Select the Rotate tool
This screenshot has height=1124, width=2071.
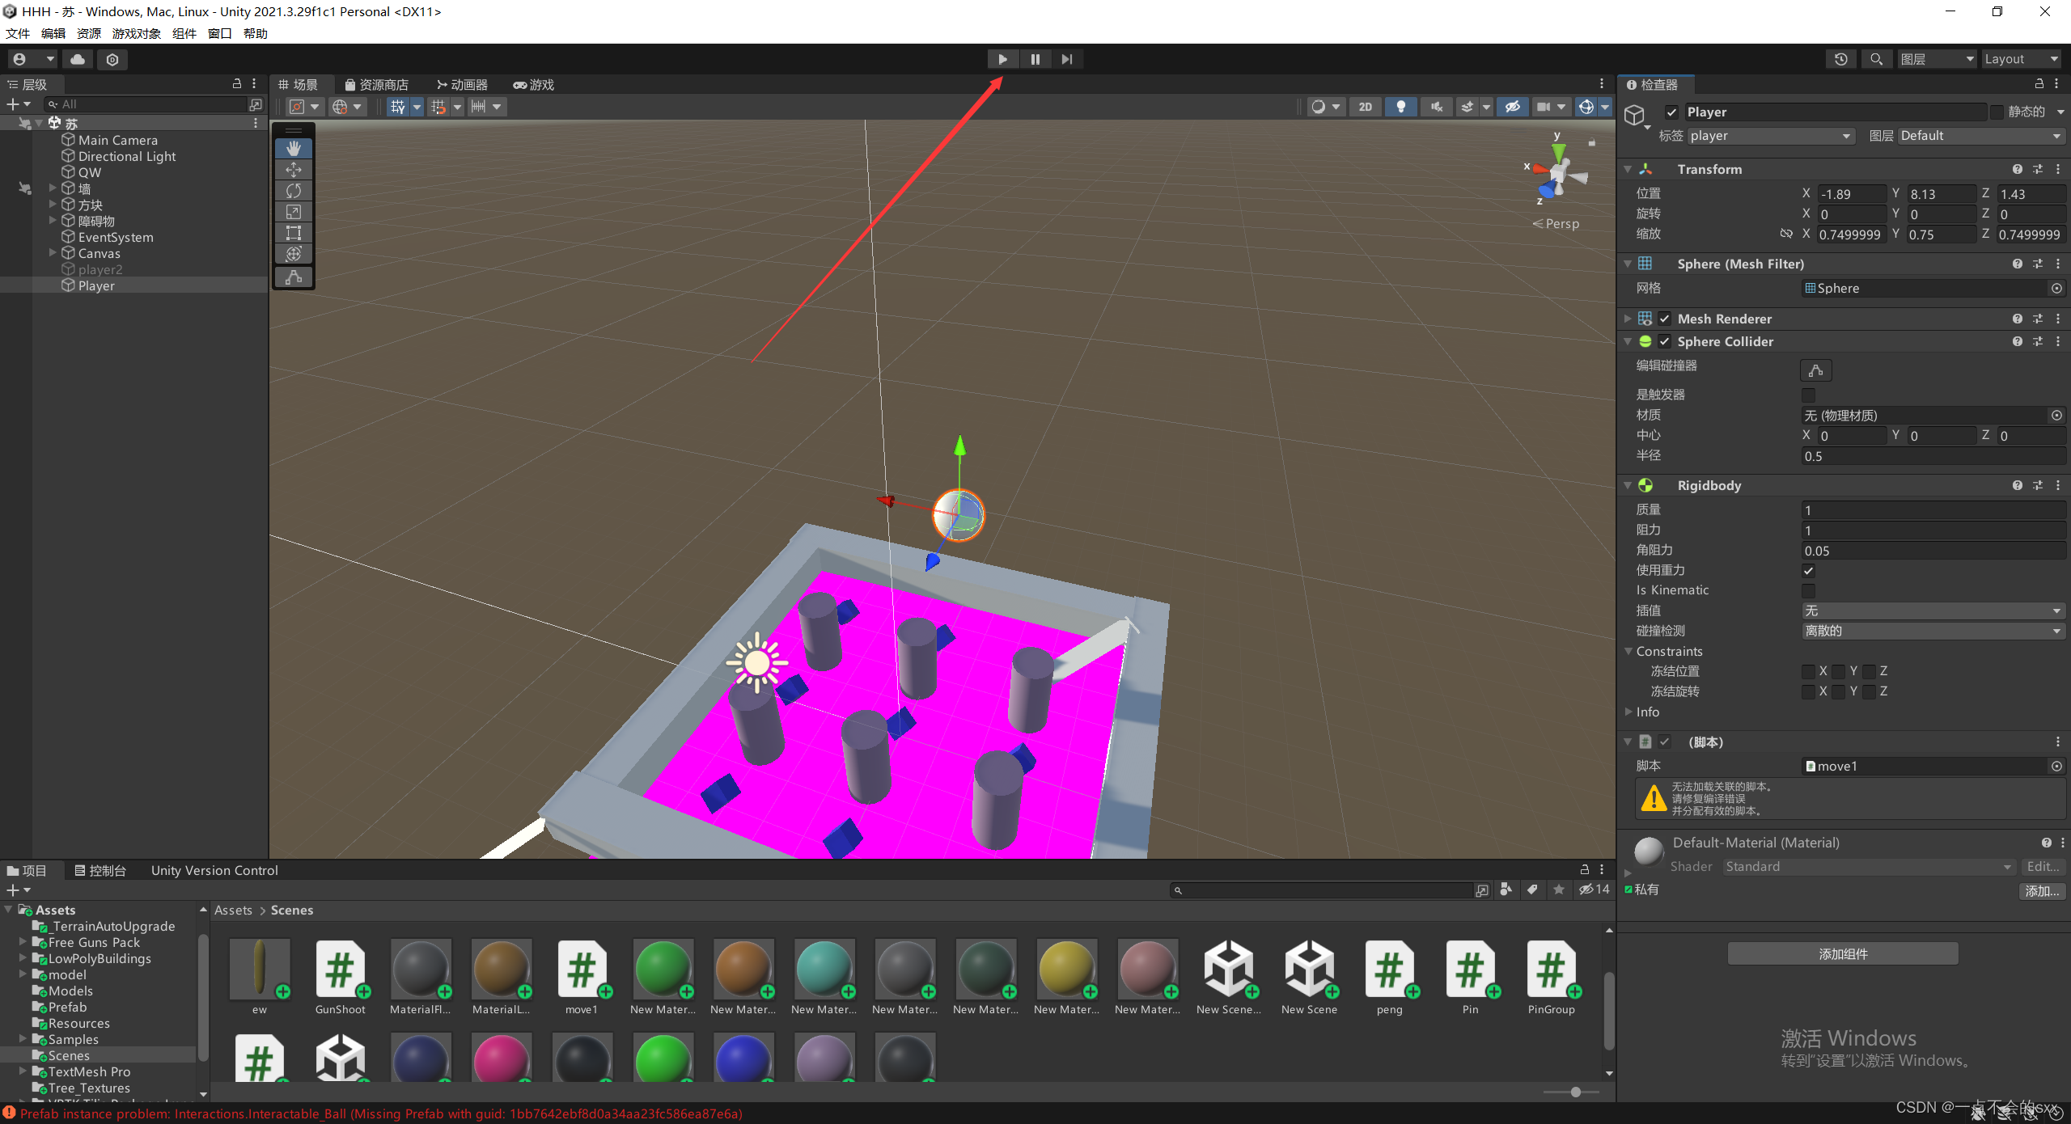click(294, 190)
